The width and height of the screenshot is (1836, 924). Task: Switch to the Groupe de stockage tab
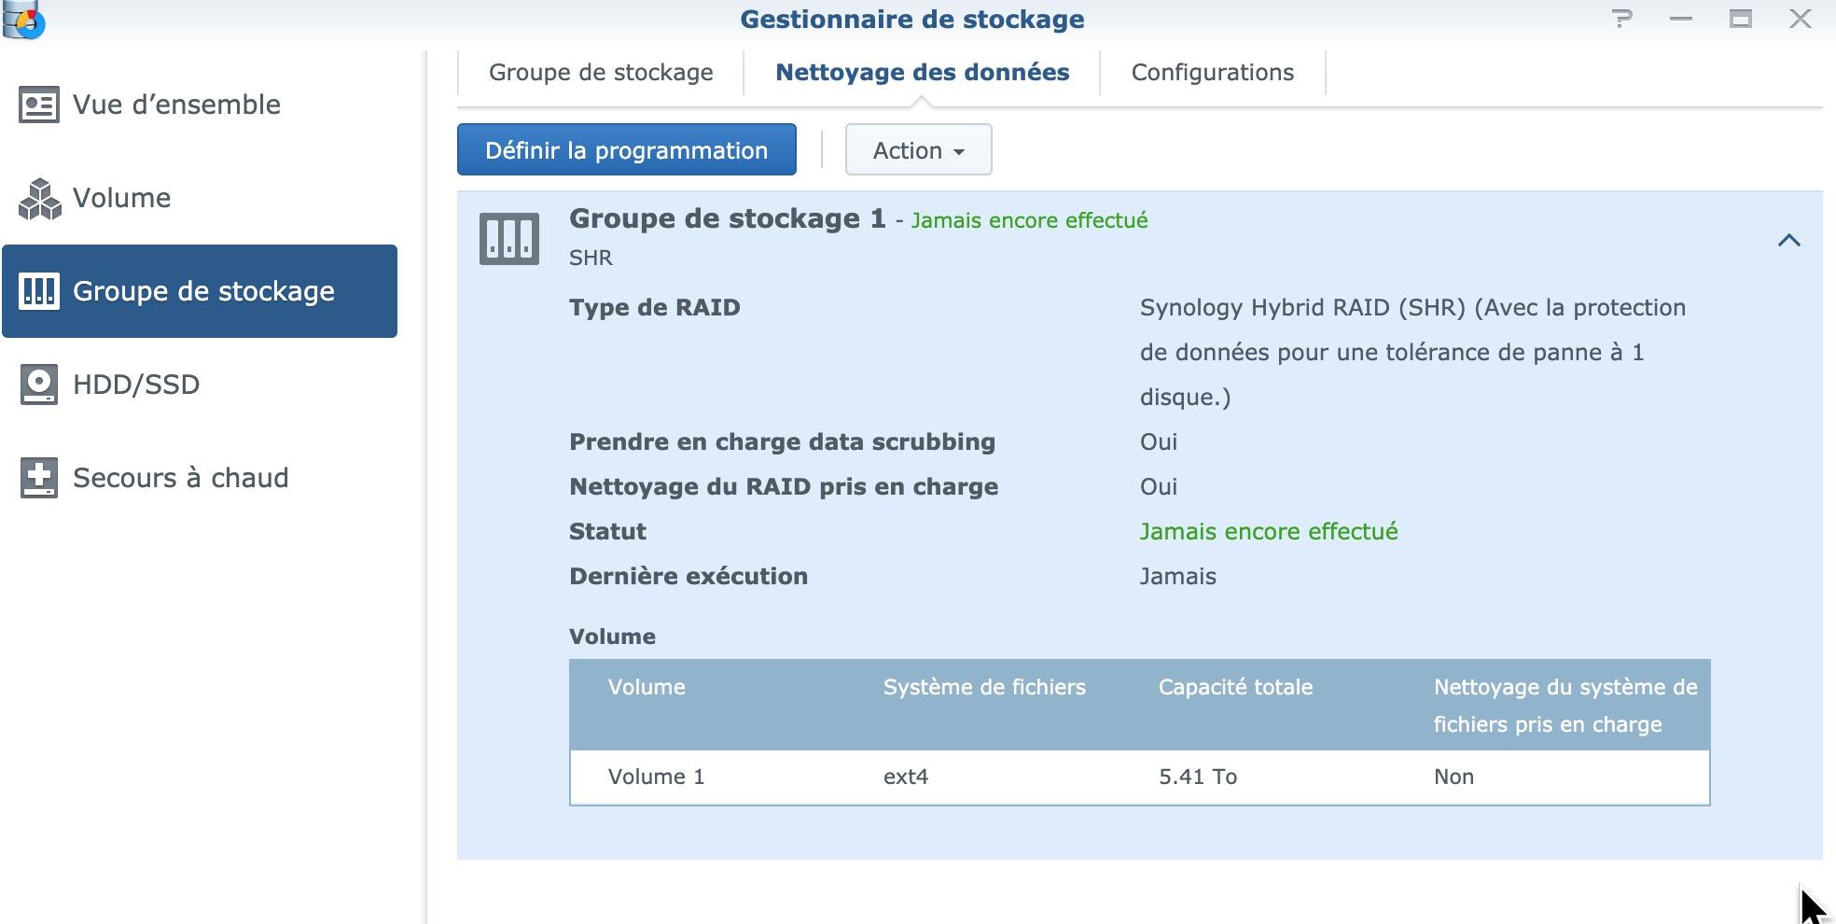point(601,73)
